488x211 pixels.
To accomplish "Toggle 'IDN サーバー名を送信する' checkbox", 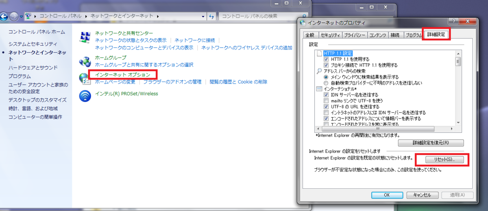I will click(x=326, y=95).
